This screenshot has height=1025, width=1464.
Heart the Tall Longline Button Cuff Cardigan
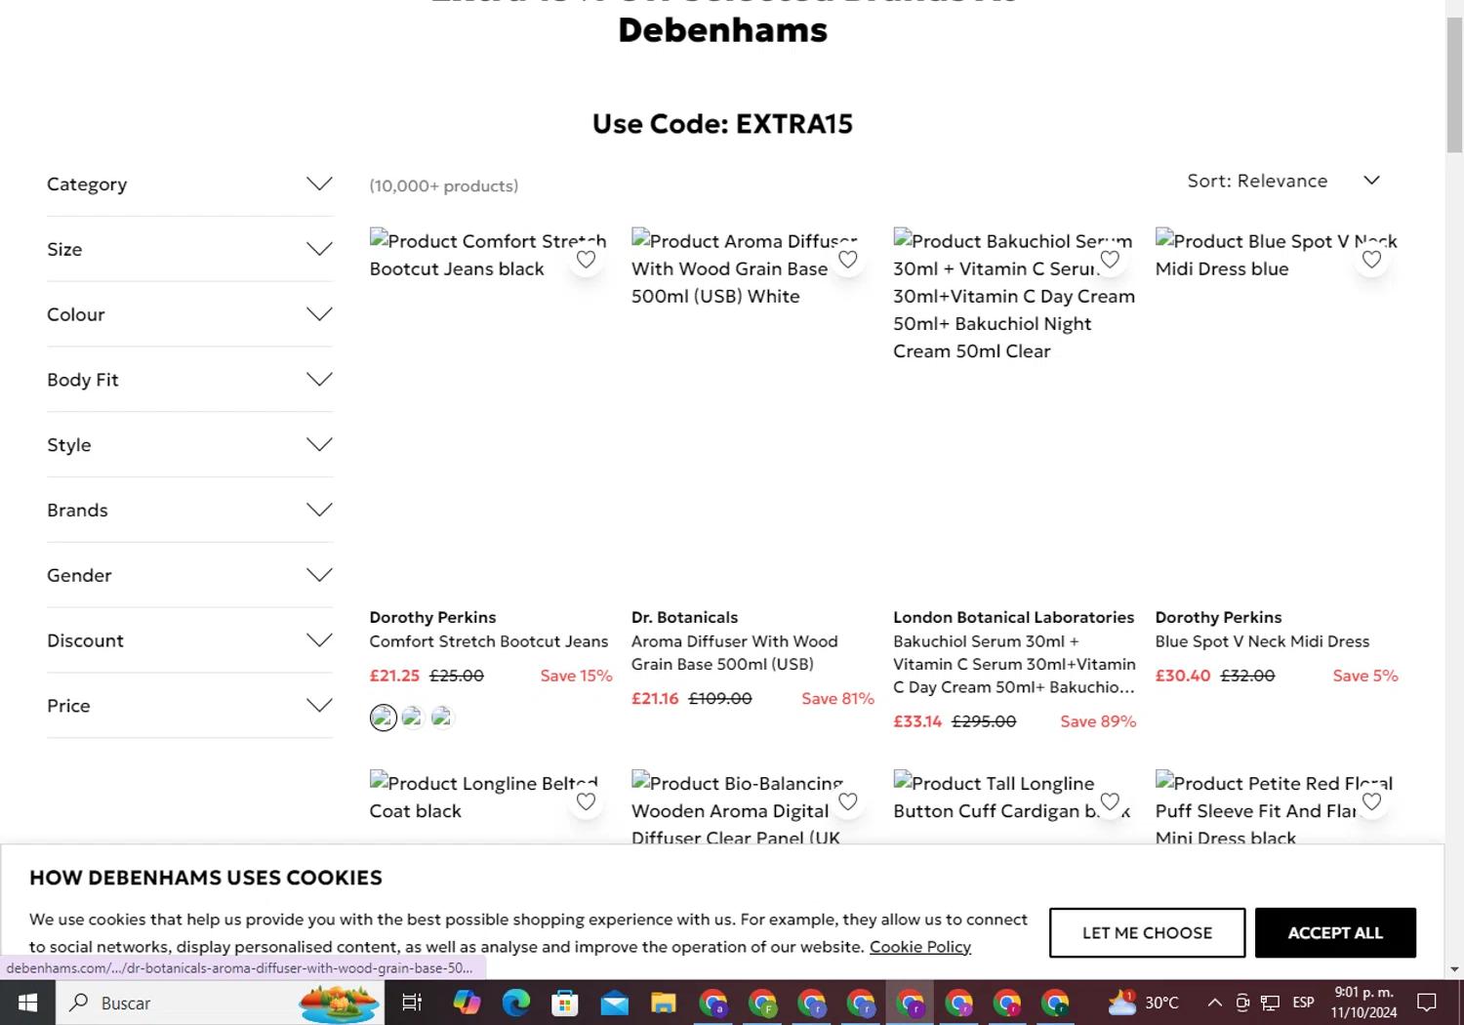(1110, 801)
